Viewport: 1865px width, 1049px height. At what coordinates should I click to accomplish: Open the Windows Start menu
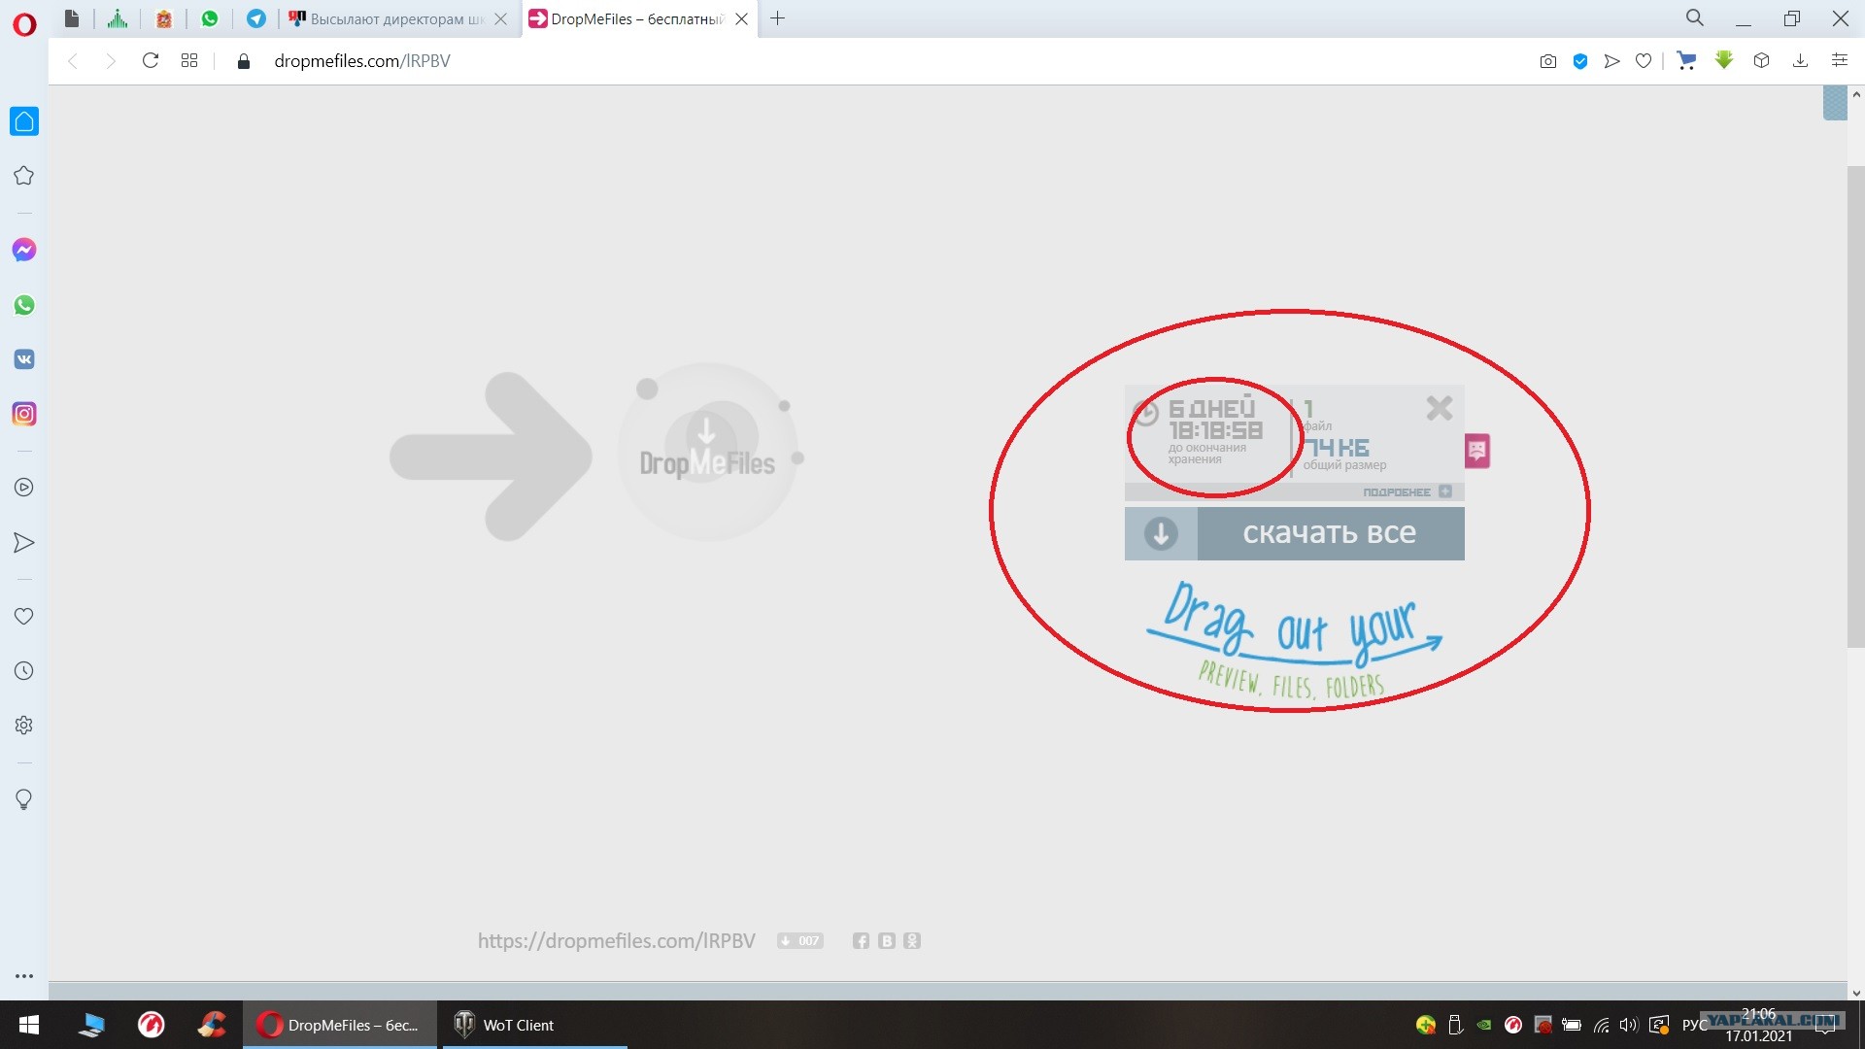(x=29, y=1025)
